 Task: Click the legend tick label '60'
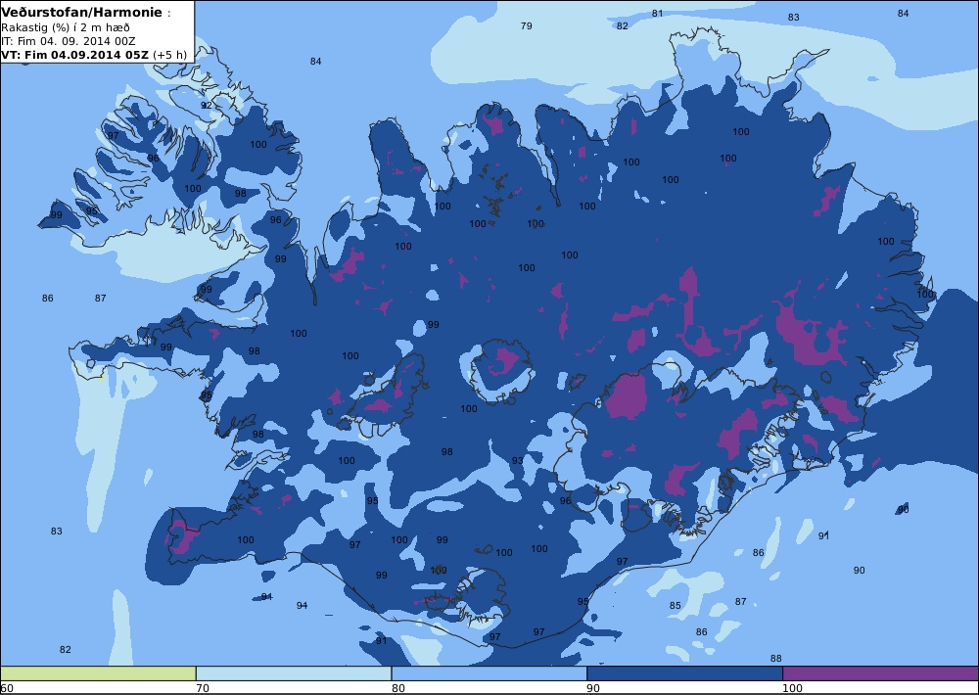tap(7, 688)
